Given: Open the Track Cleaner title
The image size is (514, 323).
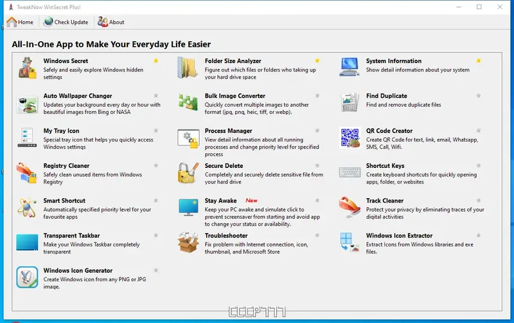Looking at the screenshot, I should pos(384,201).
